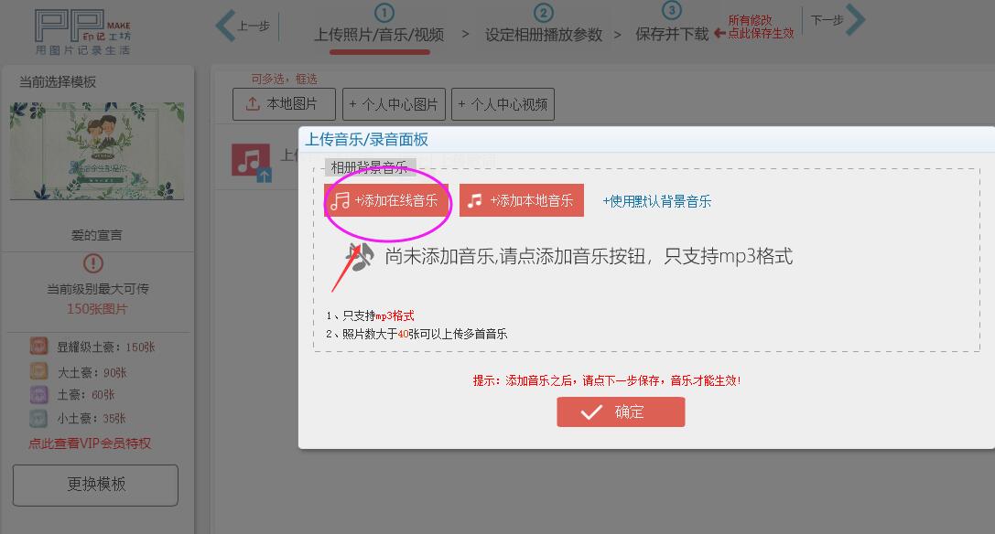This screenshot has height=534, width=995.
Task: Use the 使用默认背景音乐 link
Action: [657, 201]
